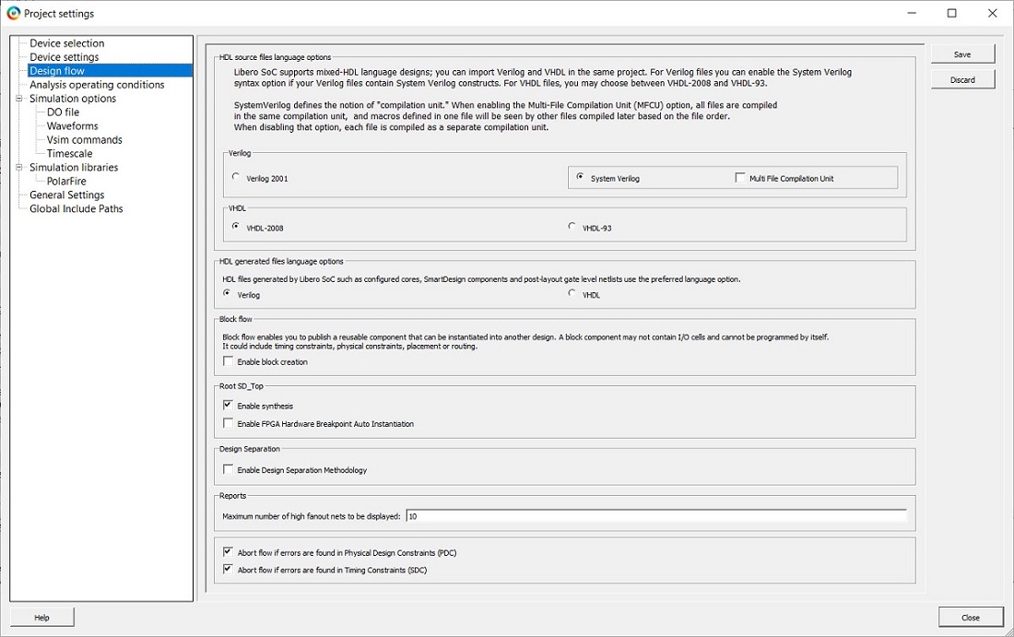The width and height of the screenshot is (1014, 637).
Task: Open Help from the bottom-left button
Action: pyautogui.click(x=41, y=618)
